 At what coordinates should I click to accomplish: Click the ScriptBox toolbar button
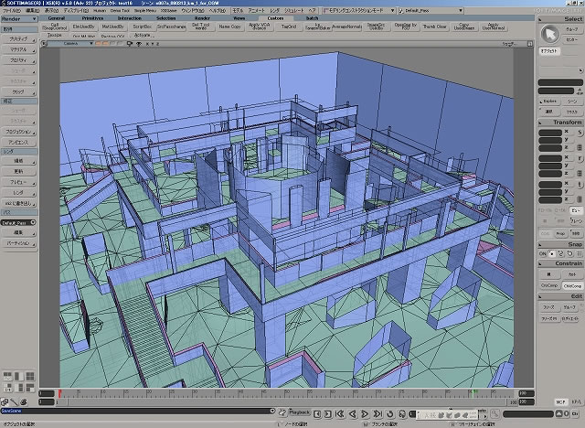coord(142,27)
